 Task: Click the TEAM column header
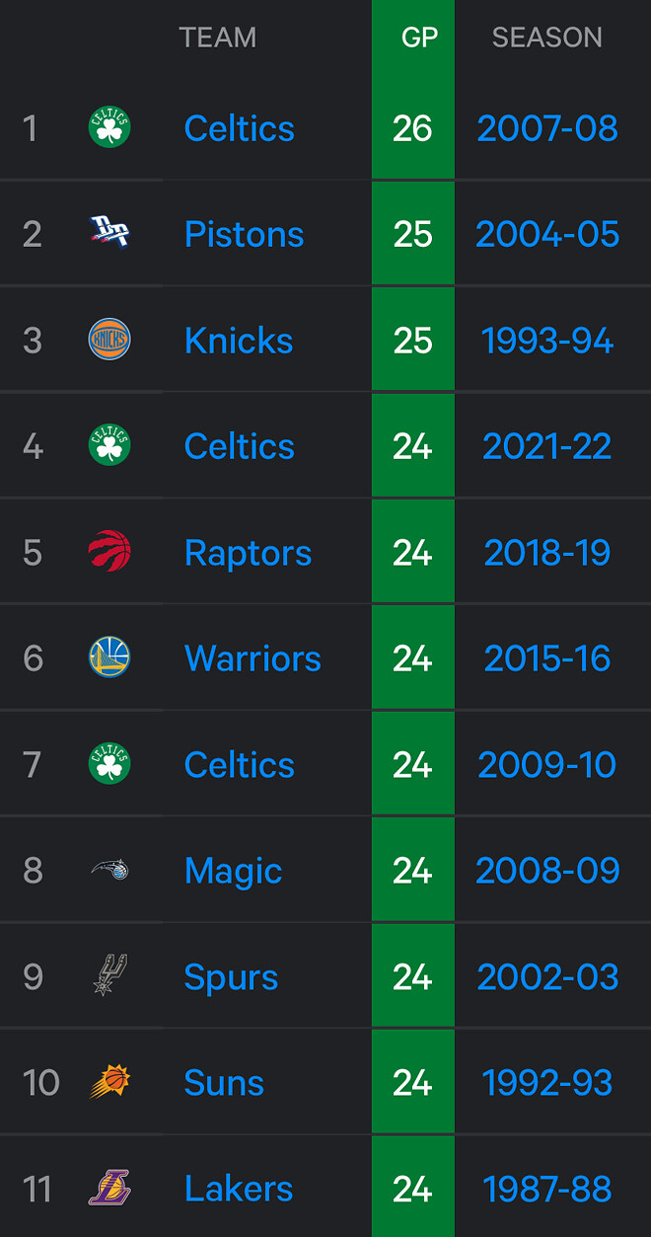(218, 38)
